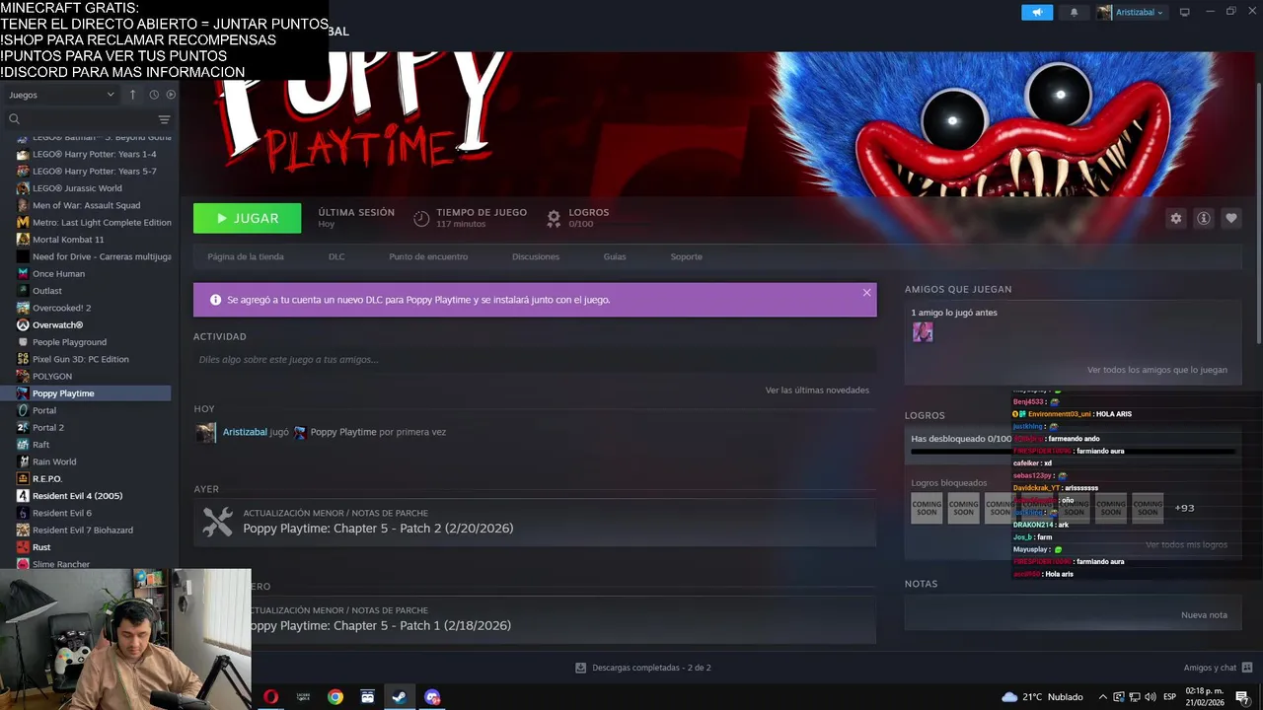Add Poppy Playtime to favorites heart icon

point(1230,218)
